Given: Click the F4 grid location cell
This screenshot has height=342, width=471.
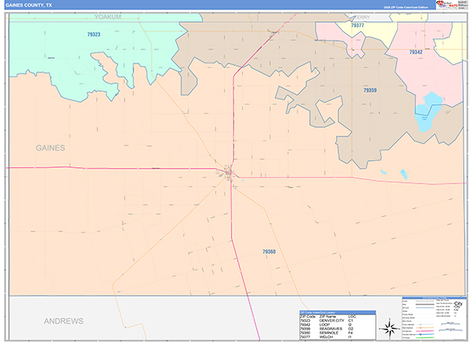Looking at the screenshot, I should 350,333.
